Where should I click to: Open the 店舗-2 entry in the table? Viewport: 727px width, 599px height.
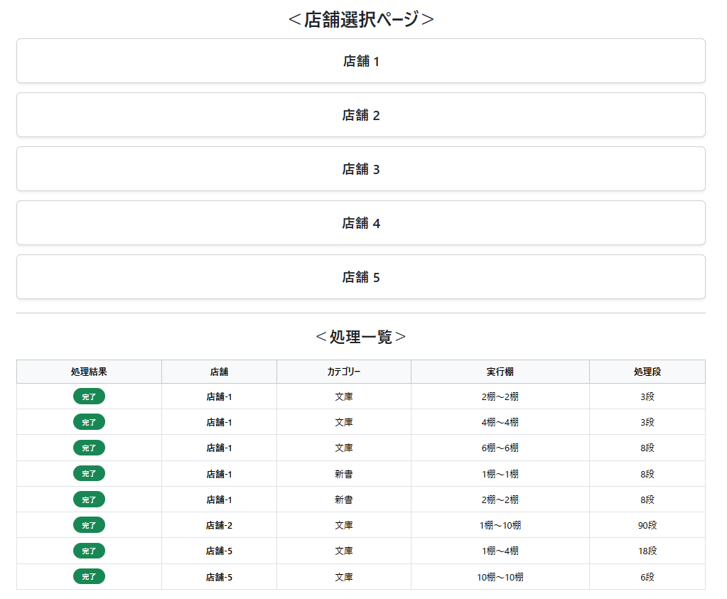point(219,525)
